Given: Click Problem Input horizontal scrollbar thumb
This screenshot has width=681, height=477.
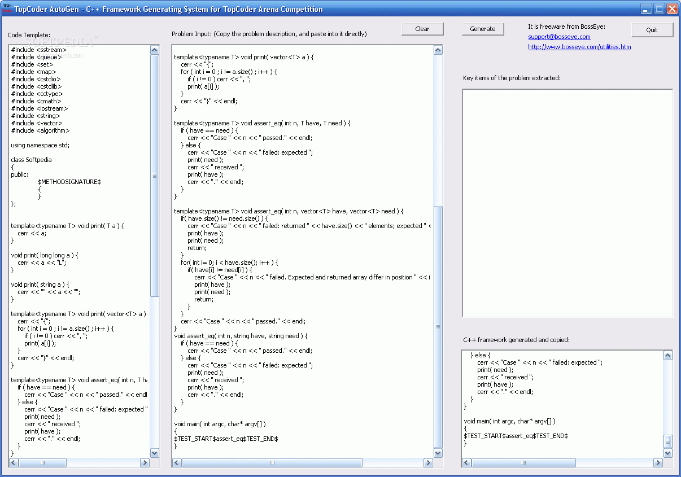Looking at the screenshot, I should (x=272, y=463).
